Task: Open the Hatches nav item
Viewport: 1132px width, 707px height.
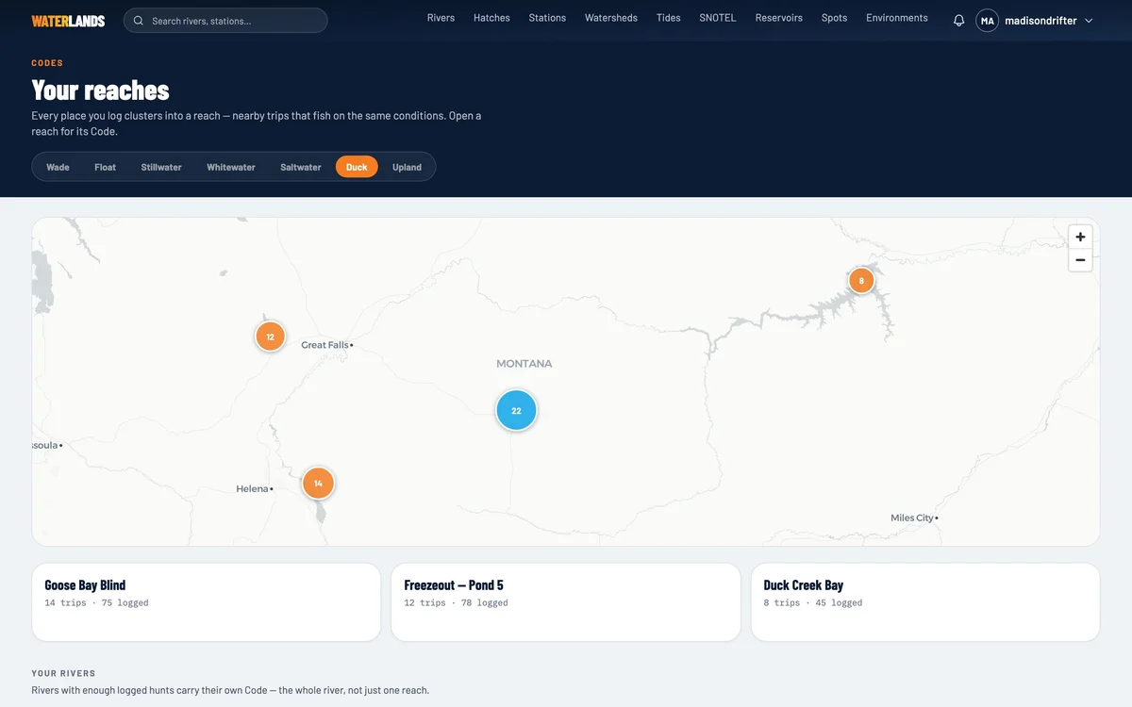Action: point(491,18)
